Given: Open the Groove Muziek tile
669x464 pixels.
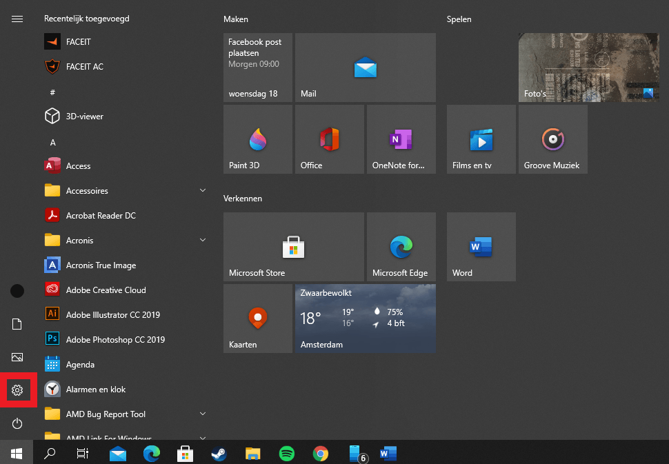Looking at the screenshot, I should (553, 139).
